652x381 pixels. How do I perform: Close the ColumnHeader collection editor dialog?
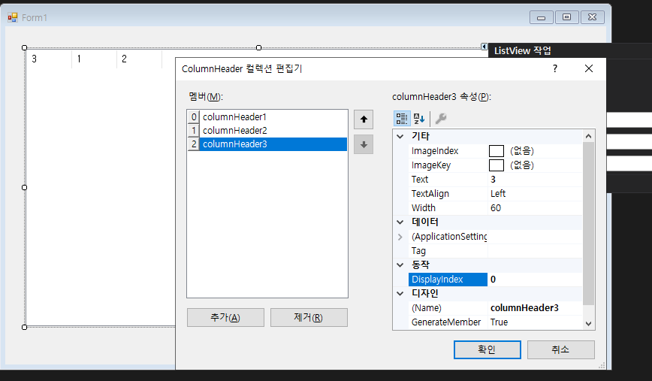click(x=589, y=68)
